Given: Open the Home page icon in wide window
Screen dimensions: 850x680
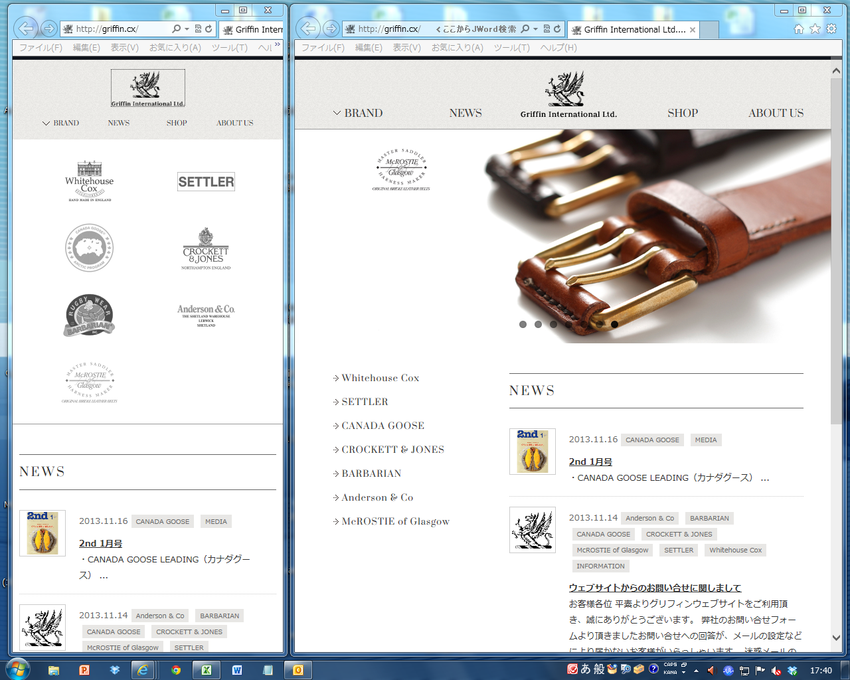Looking at the screenshot, I should (x=799, y=29).
